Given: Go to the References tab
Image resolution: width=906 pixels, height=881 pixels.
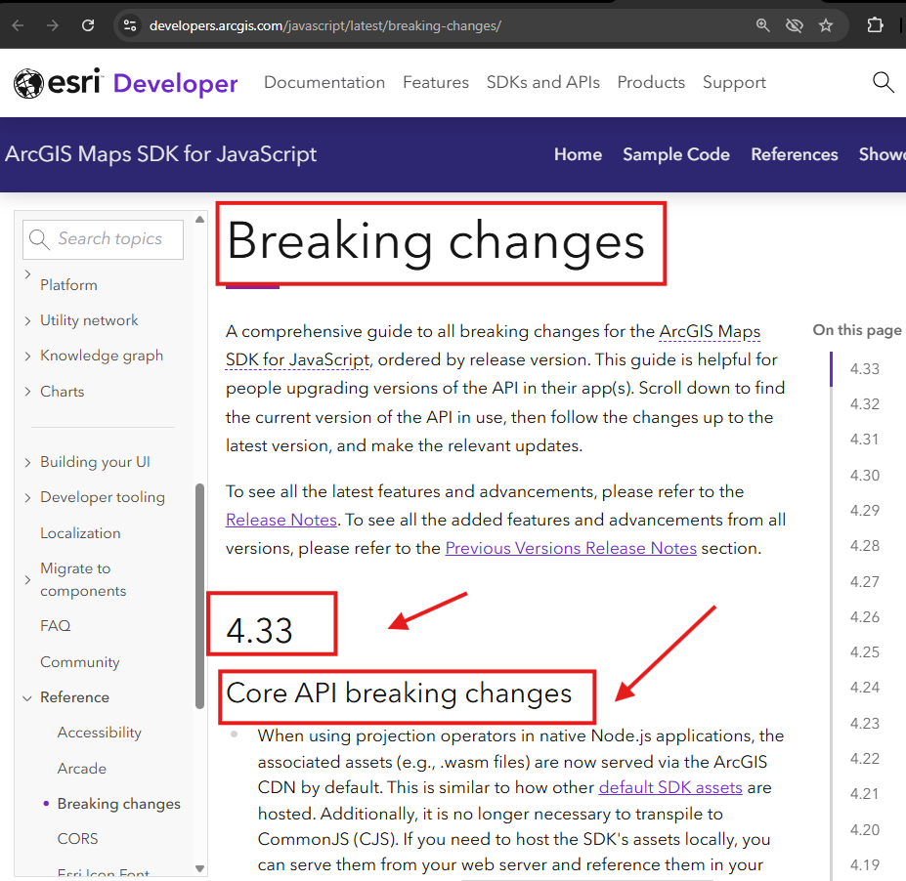Looking at the screenshot, I should (794, 154).
